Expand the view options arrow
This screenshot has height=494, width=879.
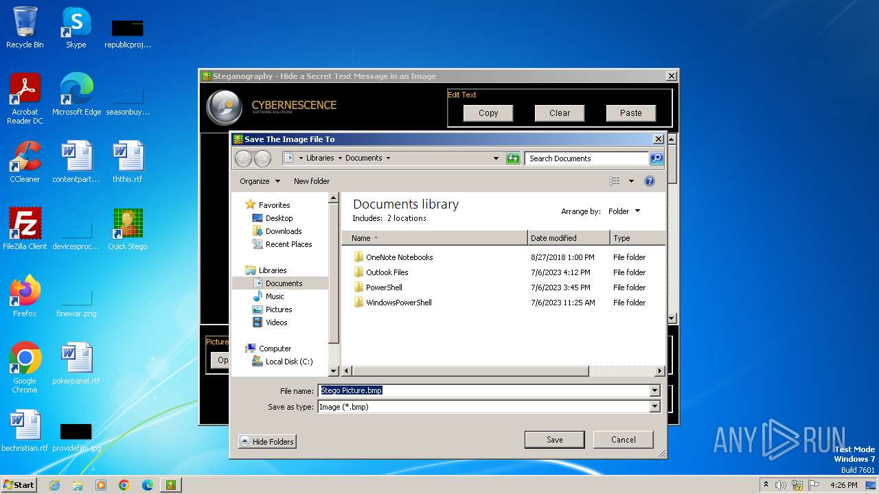631,181
